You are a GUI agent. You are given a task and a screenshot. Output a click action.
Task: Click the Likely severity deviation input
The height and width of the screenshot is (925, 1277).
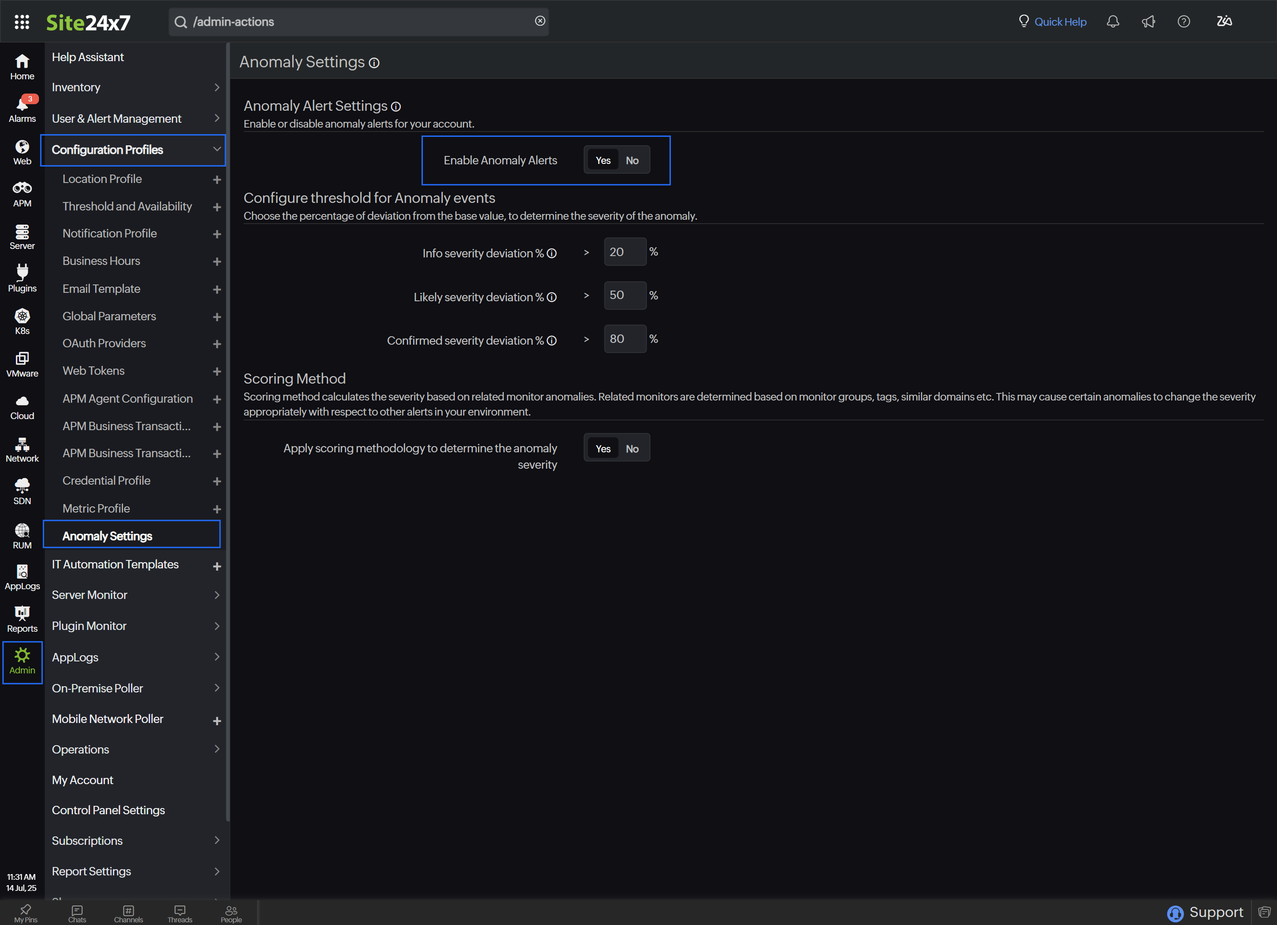point(624,295)
